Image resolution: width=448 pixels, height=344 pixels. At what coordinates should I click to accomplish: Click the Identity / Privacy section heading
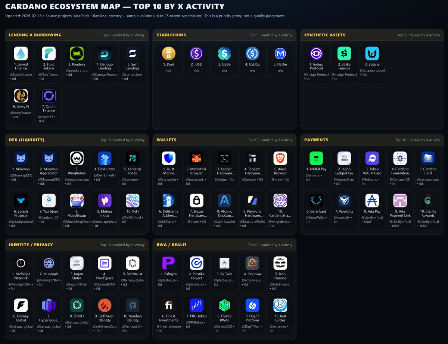click(32, 245)
